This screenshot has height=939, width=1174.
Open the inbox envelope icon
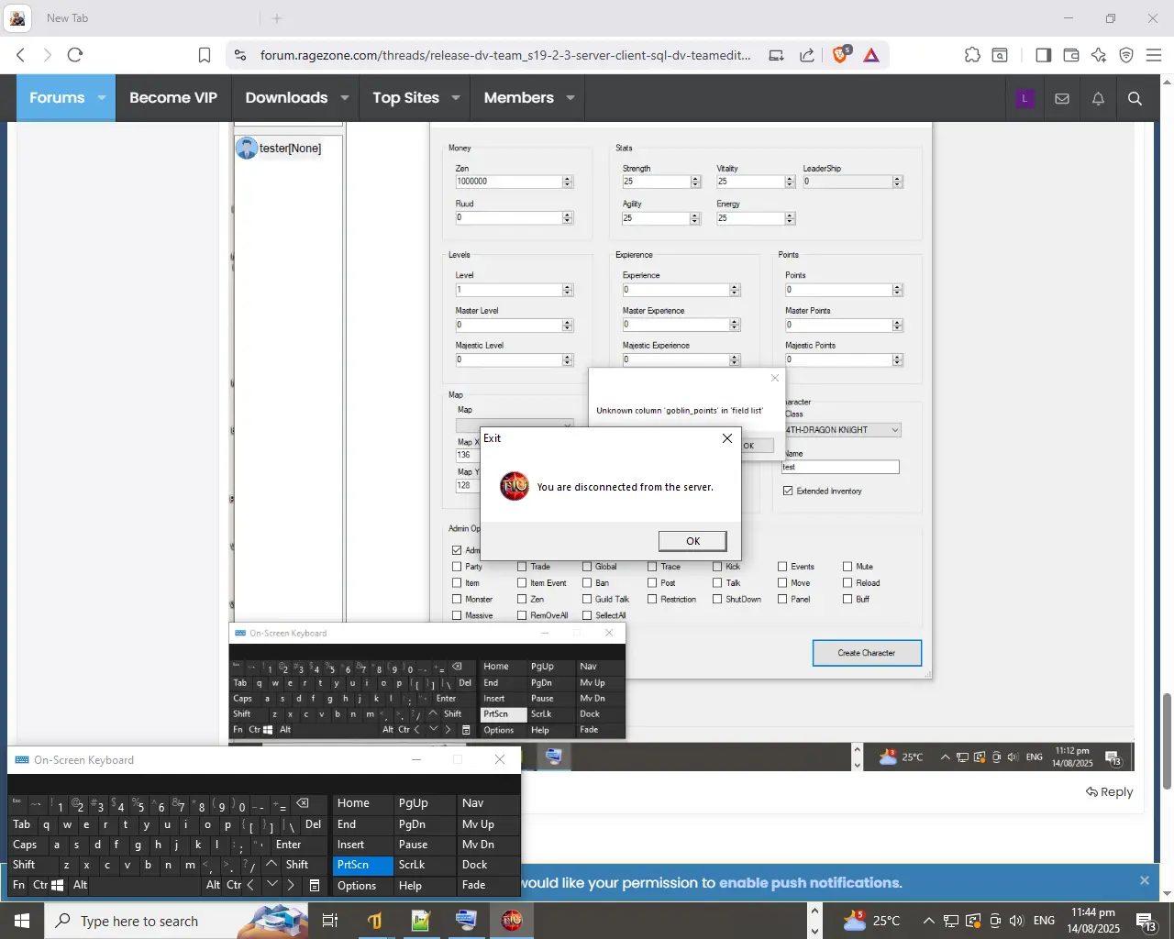click(1062, 98)
